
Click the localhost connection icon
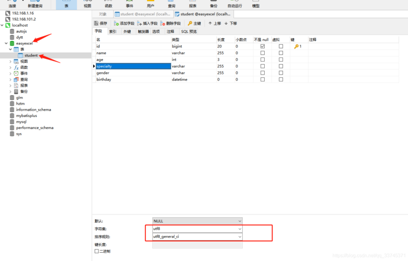pos(8,25)
